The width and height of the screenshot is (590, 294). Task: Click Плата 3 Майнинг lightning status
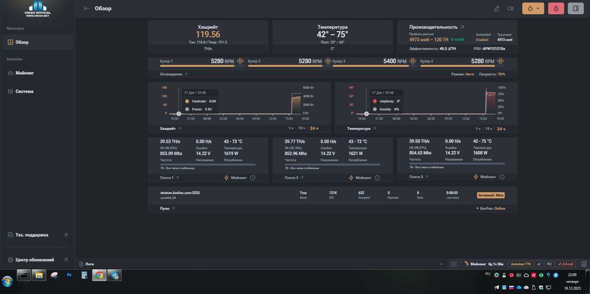[x=485, y=177]
